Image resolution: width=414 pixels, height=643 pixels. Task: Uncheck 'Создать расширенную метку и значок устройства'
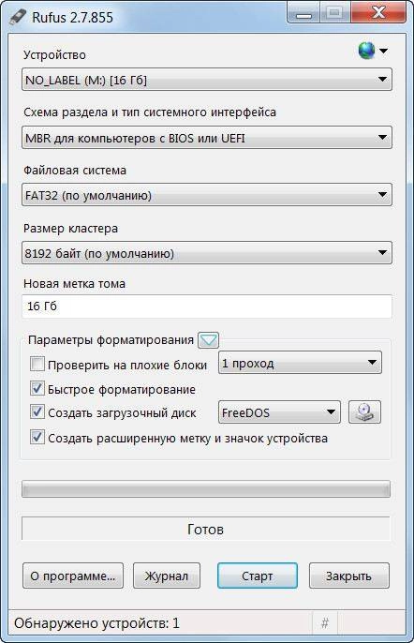(37, 437)
